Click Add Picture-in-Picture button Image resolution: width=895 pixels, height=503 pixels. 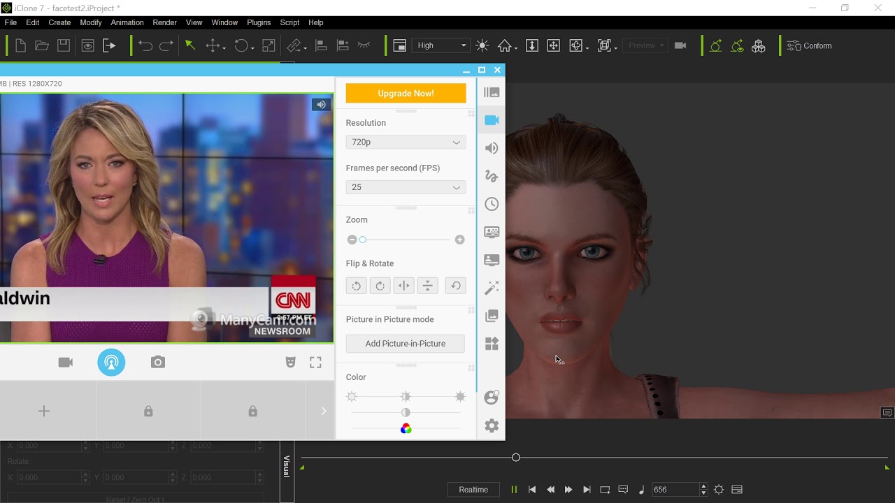[x=406, y=344]
